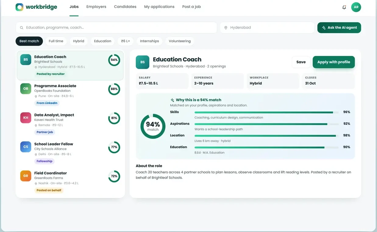
Task: Go to Post a job
Action: coord(191,7)
